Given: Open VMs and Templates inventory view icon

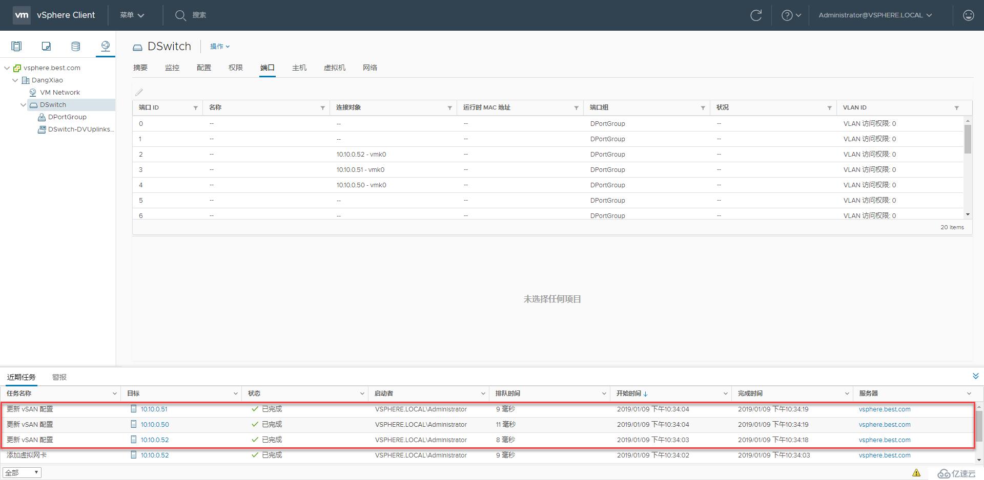Looking at the screenshot, I should [46, 47].
